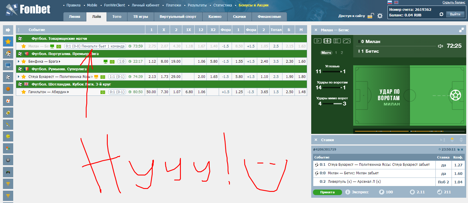Switch to the Тото tab

pyautogui.click(x=117, y=17)
